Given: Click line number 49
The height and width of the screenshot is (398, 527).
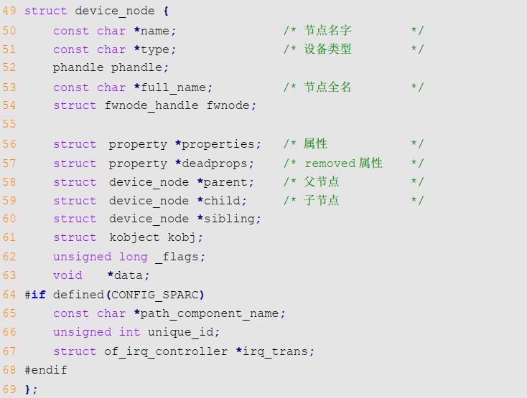Looking at the screenshot, I should pos(9,11).
